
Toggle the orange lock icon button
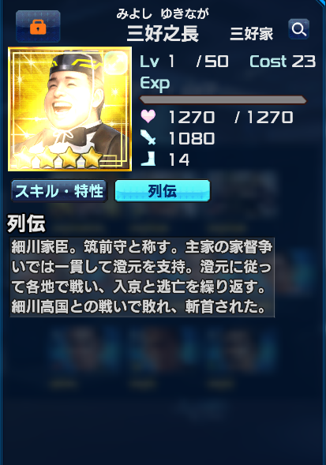point(38,26)
